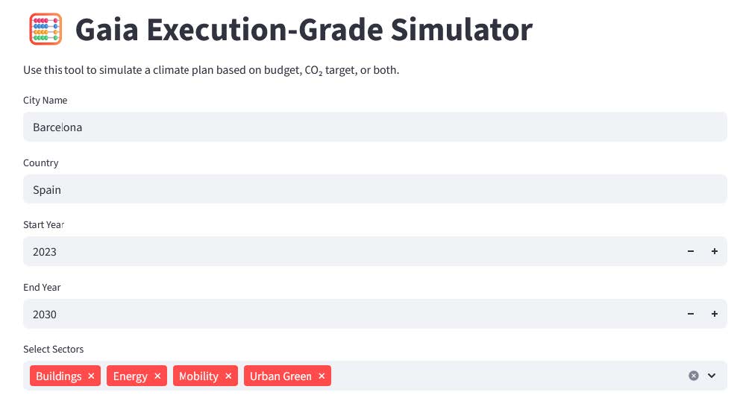Screen dimensions: 743x401
Task: Decrease the Start Year value
Action: 691,252
